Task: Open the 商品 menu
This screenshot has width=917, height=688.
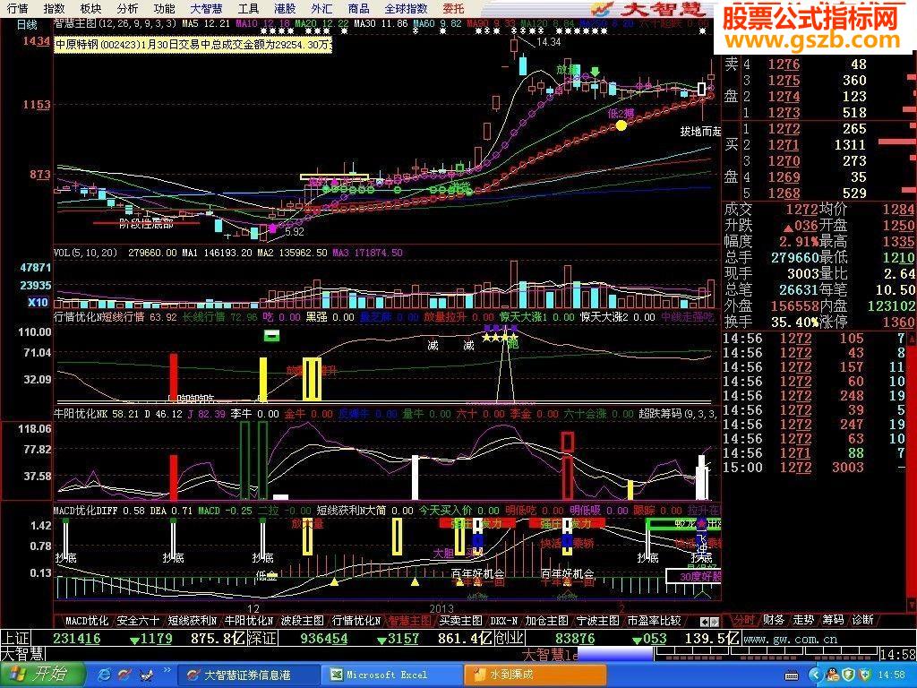Action: point(358,8)
